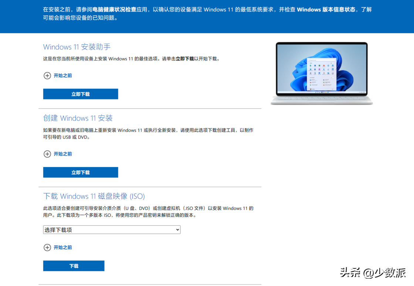Viewport: 414px width, 286px height.
Task: Click the Windows 11 安装助手 heading
Action: (x=77, y=47)
